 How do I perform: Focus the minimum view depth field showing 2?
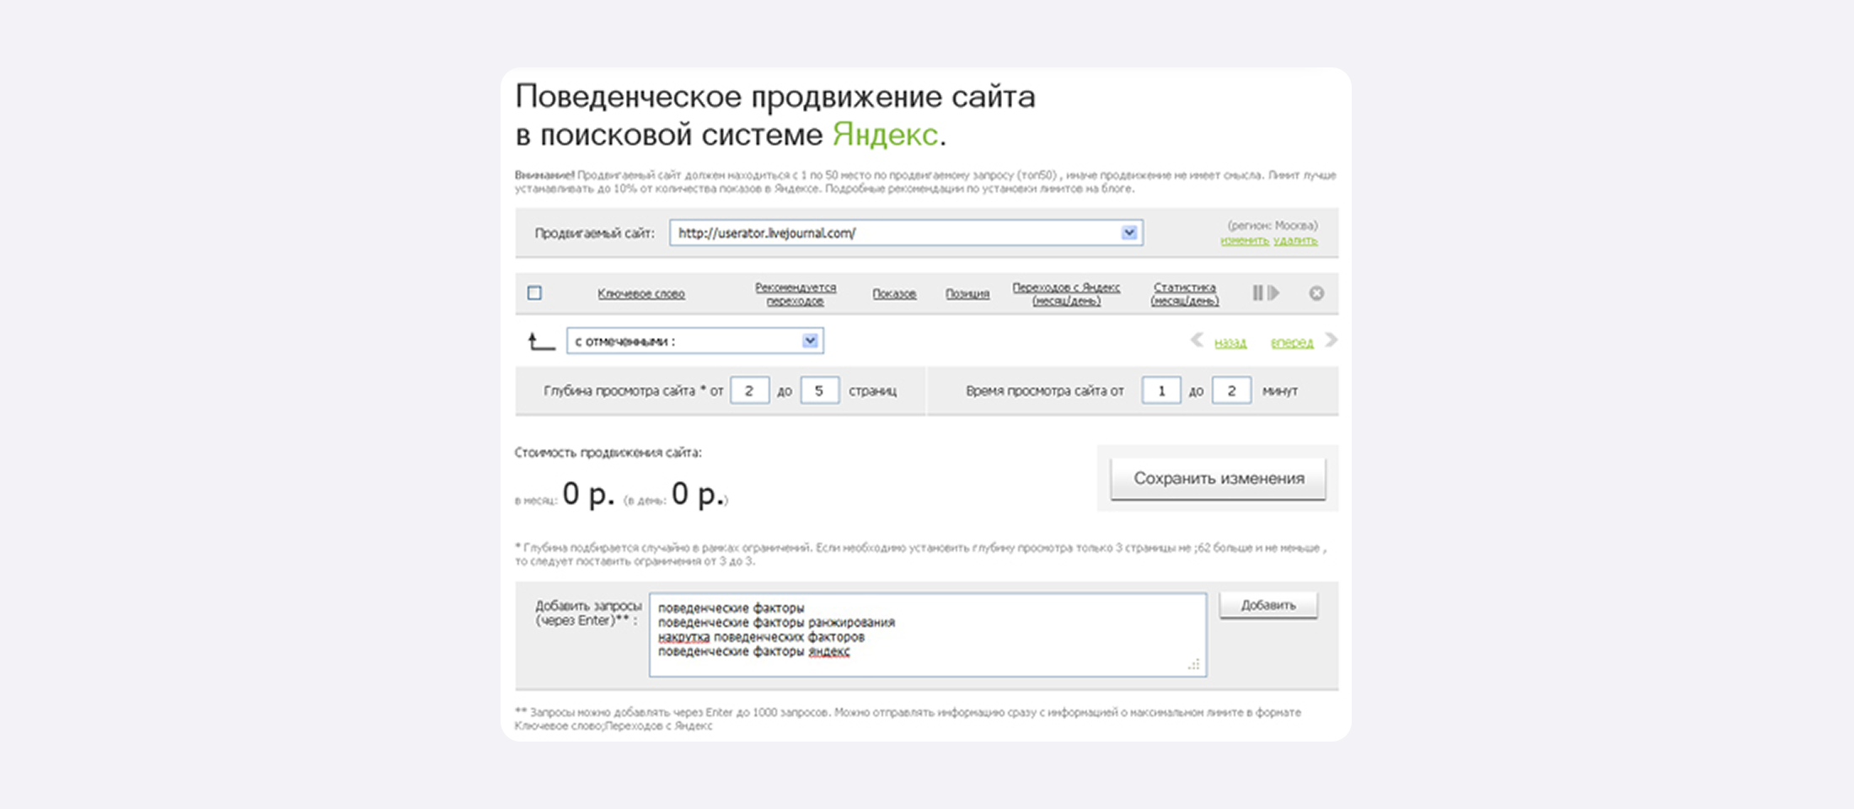tap(749, 391)
